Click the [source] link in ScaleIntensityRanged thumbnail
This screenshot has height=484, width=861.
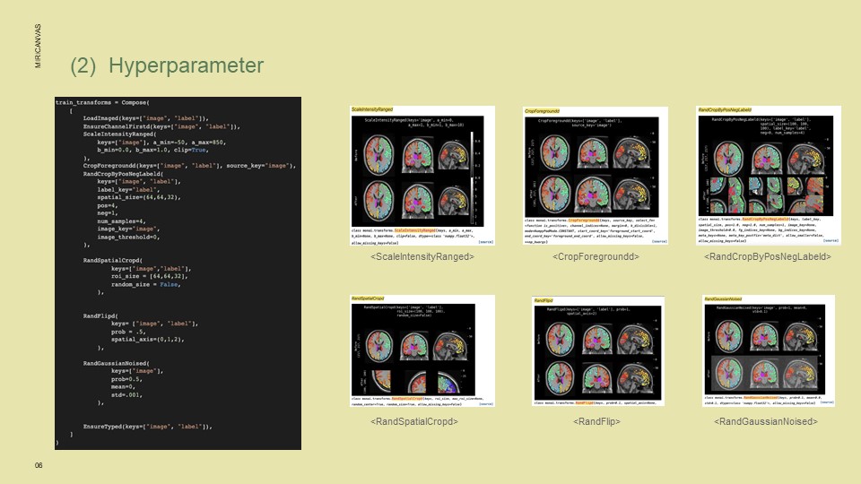485,242
